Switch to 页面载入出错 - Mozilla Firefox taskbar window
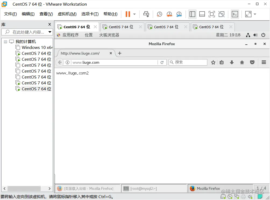This screenshot has height=200, width=270. click(88, 188)
